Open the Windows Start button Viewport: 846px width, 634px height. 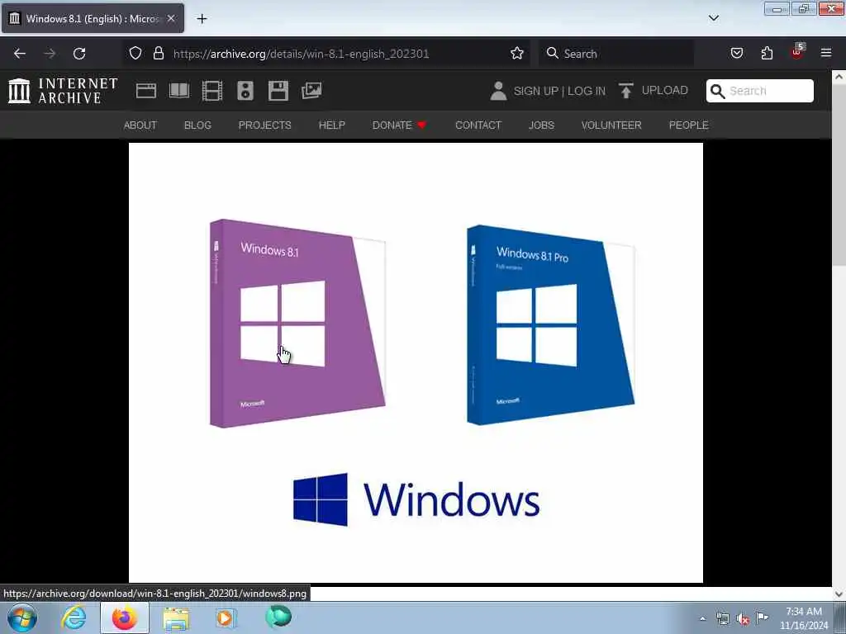click(22, 617)
